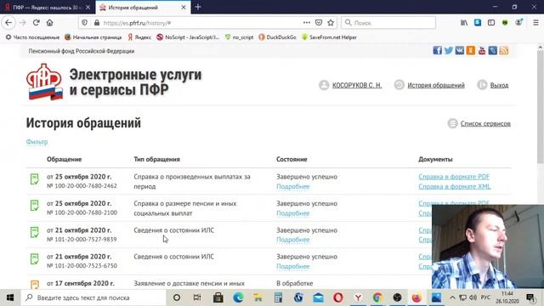The width and height of the screenshot is (544, 306).
Task: Click Подробнее for request 7680-2100
Action: 292,213
